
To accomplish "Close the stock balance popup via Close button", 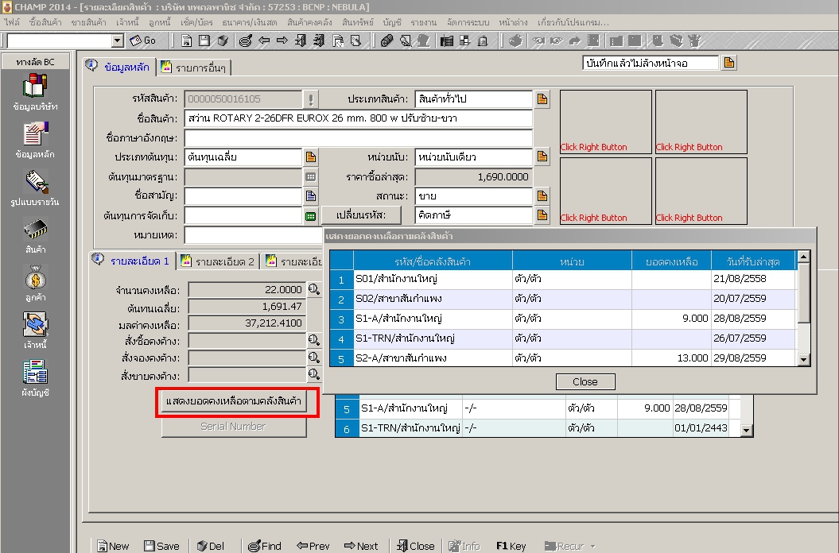I will click(585, 382).
